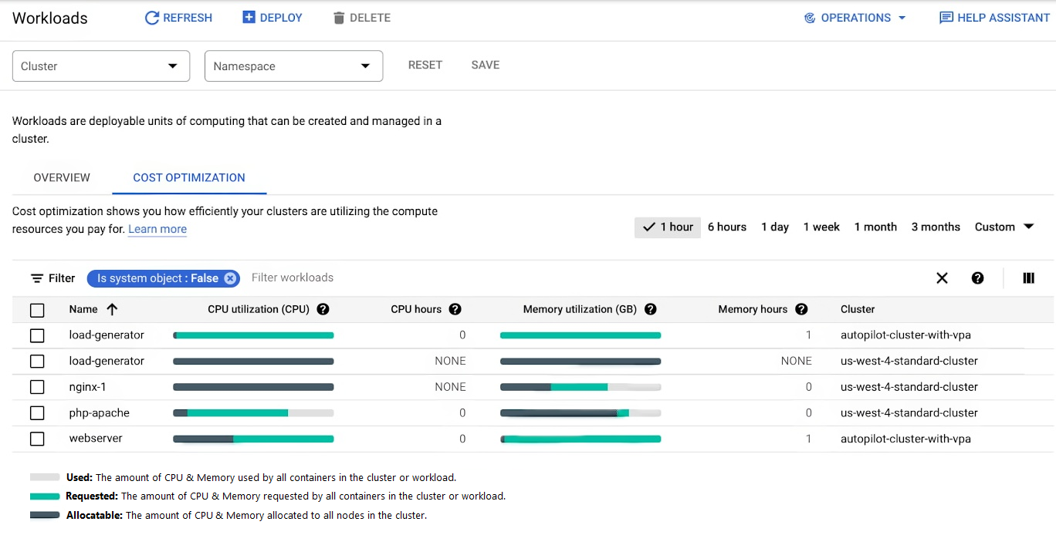The image size is (1056, 535).
Task: Toggle the select-all checkbox in the table header
Action: coord(37,310)
